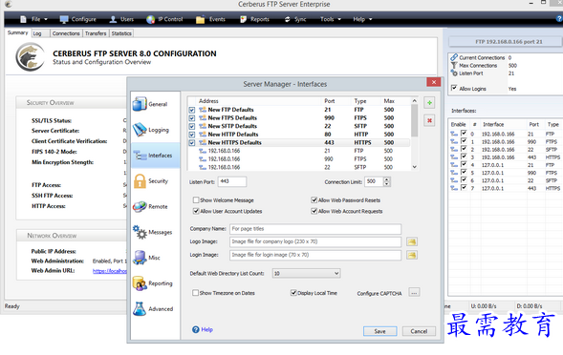Image resolution: width=563 pixels, height=355 pixels.
Task: Toggle enable for interface 0 192.168.0.166 FTP
Action: pyautogui.click(x=464, y=134)
